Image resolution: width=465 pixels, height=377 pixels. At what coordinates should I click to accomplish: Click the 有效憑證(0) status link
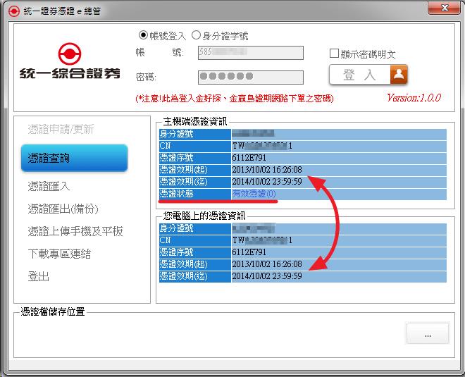[x=254, y=194]
